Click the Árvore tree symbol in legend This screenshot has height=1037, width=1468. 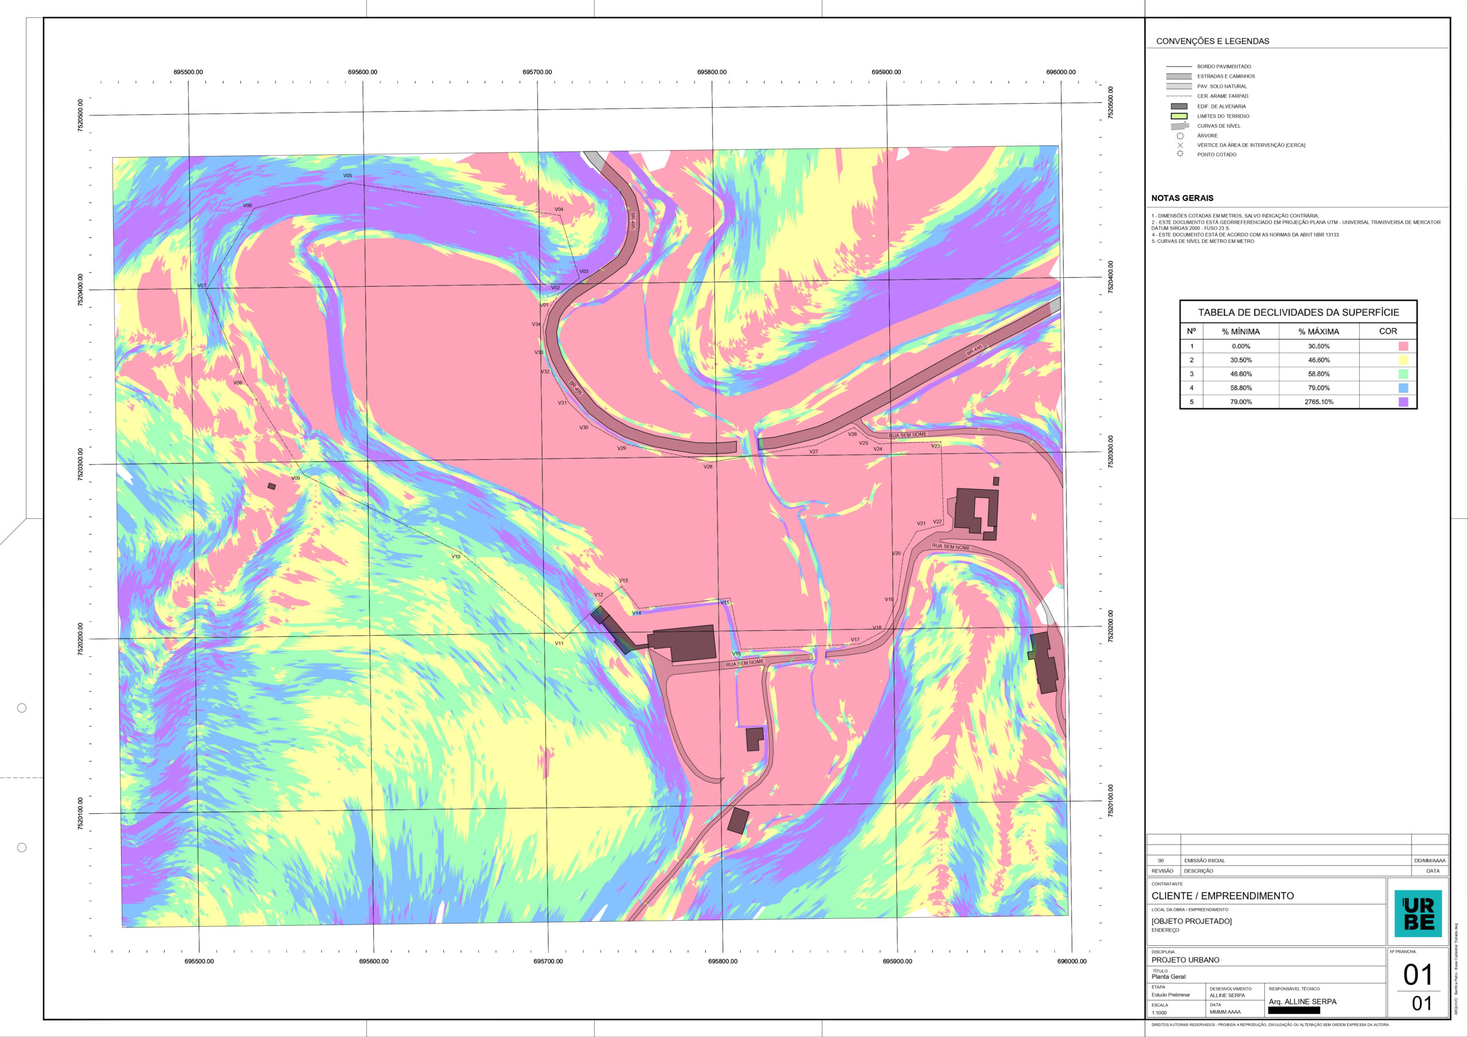tap(1180, 135)
